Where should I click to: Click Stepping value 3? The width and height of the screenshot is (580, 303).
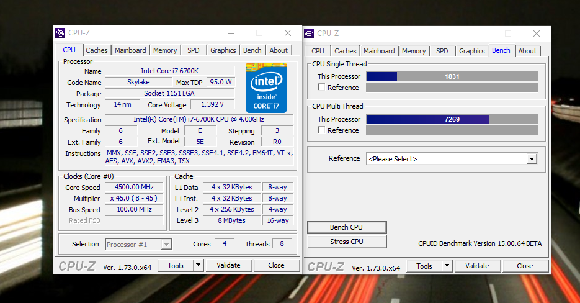[277, 130]
